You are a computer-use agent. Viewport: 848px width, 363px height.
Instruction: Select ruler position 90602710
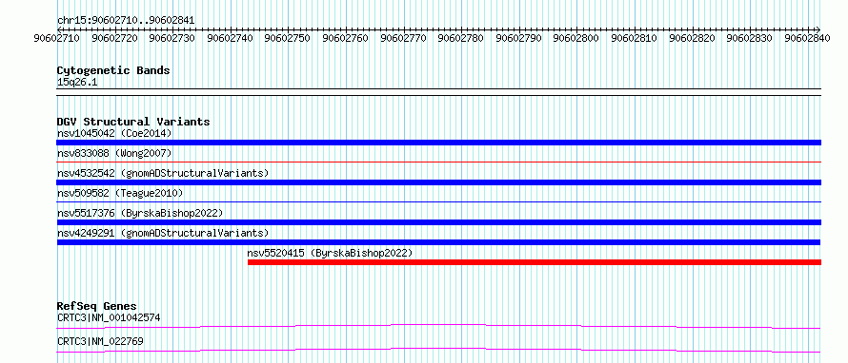point(57,38)
